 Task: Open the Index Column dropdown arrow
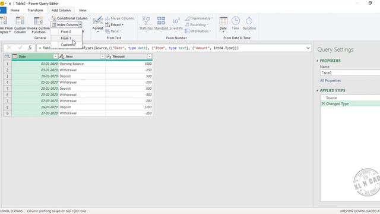(80, 25)
